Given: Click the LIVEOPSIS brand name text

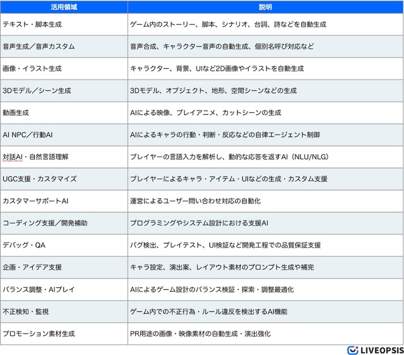Looking at the screenshot, I should tap(381, 349).
